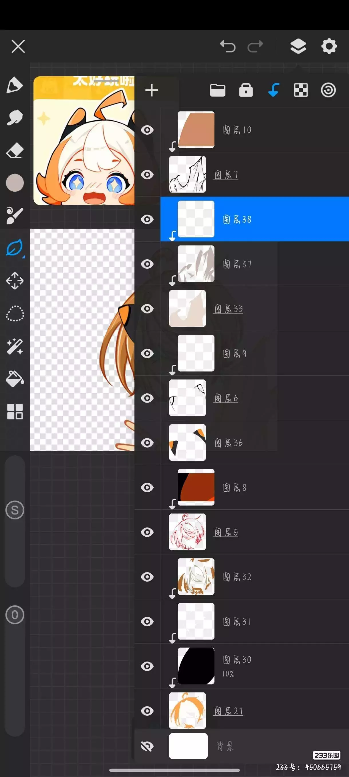The width and height of the screenshot is (349, 777).
Task: Tap the white 背景 layer swatch
Action: [188, 746]
